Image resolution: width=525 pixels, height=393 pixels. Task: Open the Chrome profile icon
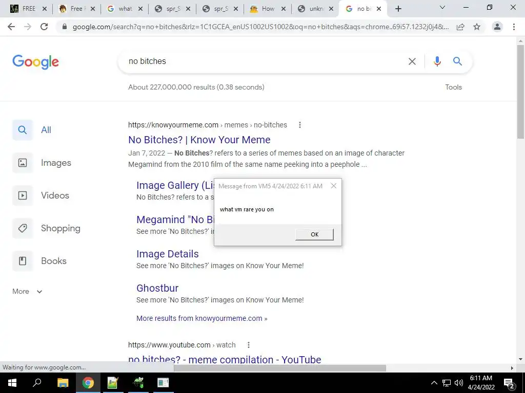497,27
